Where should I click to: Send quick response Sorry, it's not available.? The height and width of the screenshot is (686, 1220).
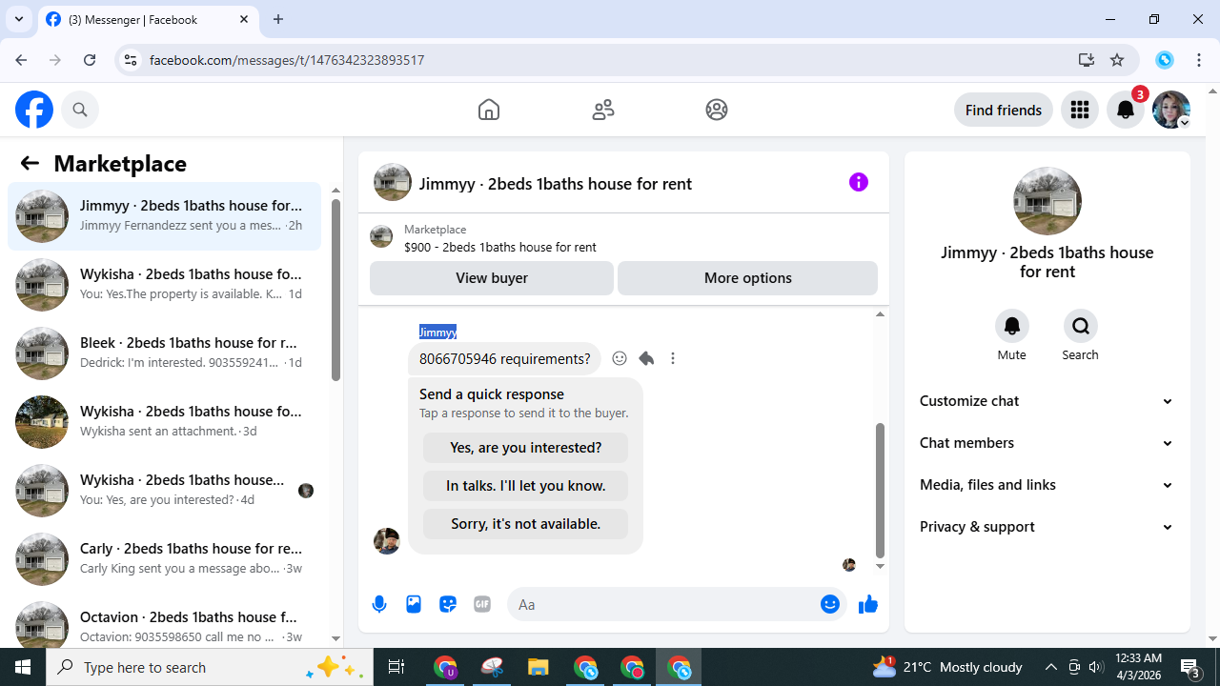point(525,524)
